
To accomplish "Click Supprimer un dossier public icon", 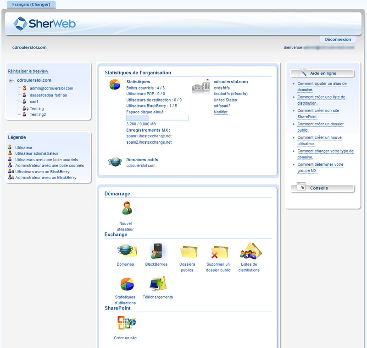I will tap(217, 252).
